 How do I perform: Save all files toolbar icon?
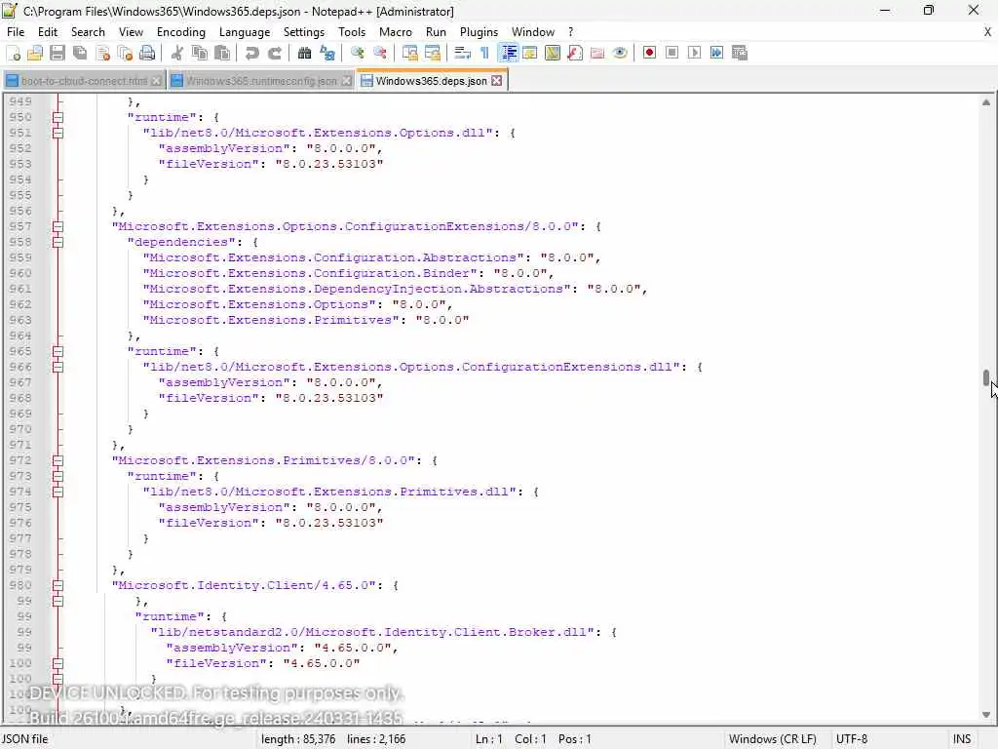click(x=80, y=53)
